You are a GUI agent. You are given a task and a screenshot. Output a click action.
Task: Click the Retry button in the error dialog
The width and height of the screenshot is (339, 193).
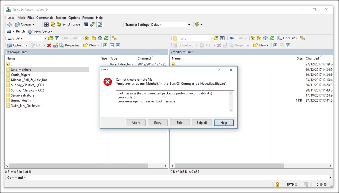(158, 123)
